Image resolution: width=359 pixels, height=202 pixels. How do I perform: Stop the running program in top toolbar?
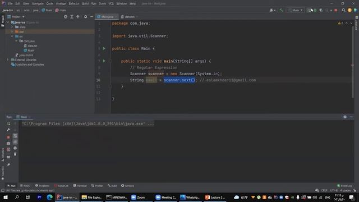[336, 10]
